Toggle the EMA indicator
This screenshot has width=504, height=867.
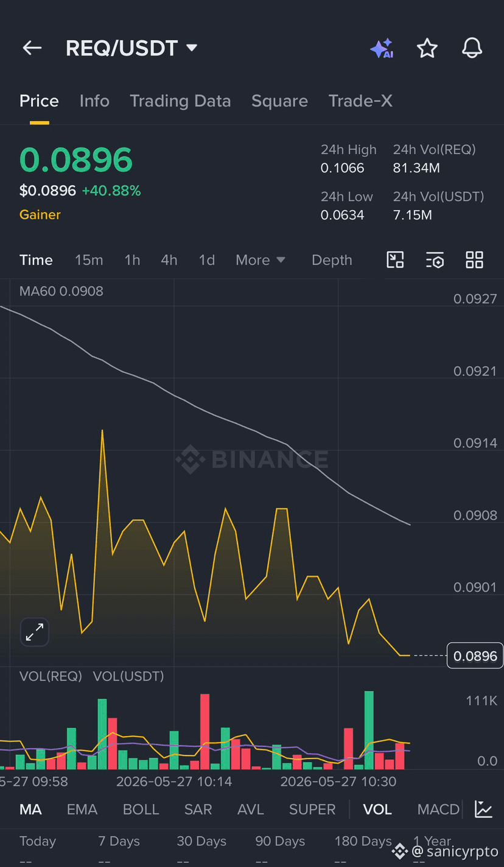[82, 809]
